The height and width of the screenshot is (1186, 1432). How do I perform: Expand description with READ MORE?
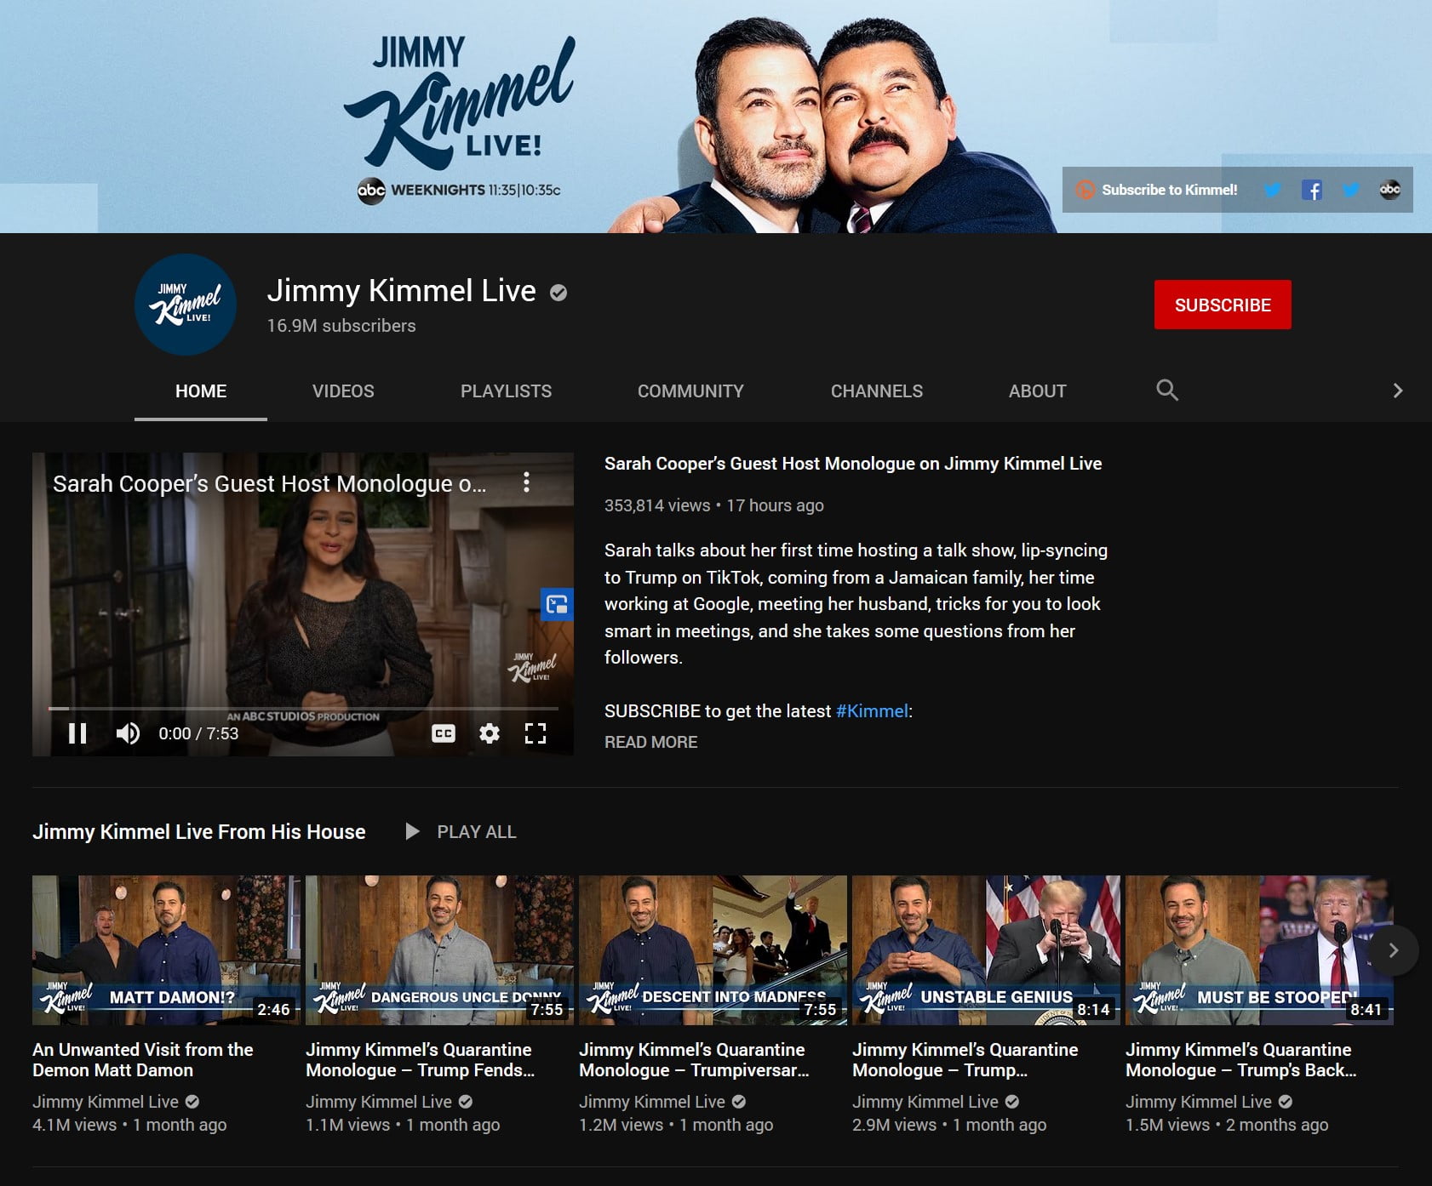point(650,742)
